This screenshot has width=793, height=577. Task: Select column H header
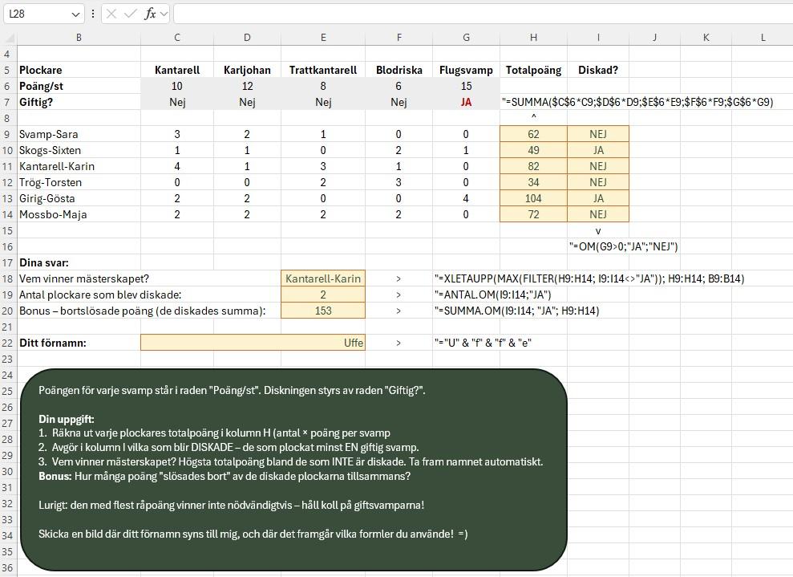pos(533,38)
